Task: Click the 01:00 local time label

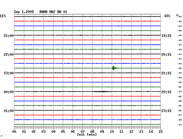Action: pos(9,111)
